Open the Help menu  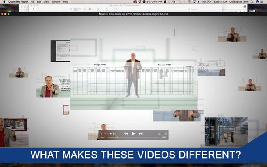(65, 2)
